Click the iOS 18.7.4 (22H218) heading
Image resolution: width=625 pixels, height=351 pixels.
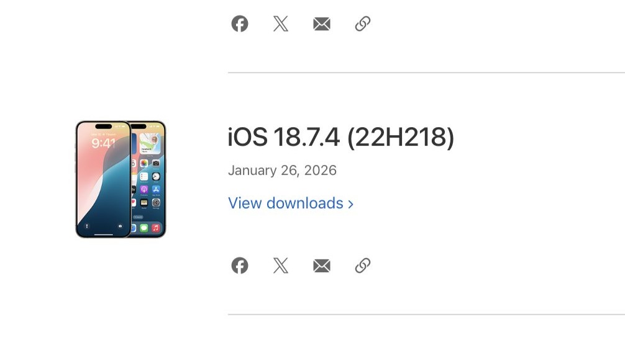(x=341, y=137)
